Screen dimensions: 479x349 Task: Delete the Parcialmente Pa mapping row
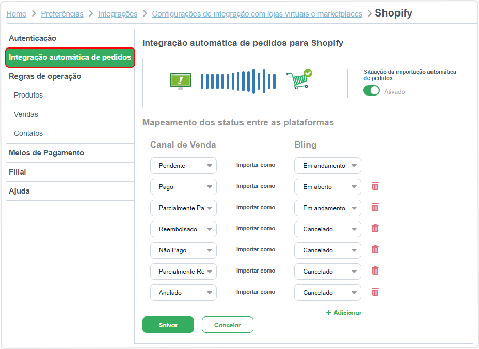375,207
